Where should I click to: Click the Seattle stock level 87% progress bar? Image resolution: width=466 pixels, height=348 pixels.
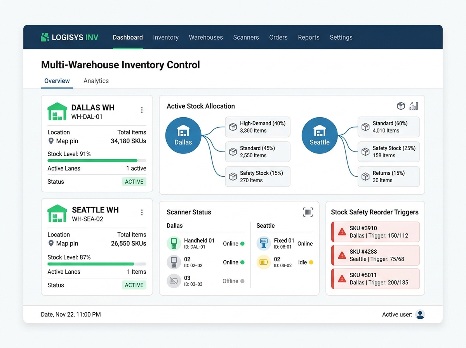[97, 264]
